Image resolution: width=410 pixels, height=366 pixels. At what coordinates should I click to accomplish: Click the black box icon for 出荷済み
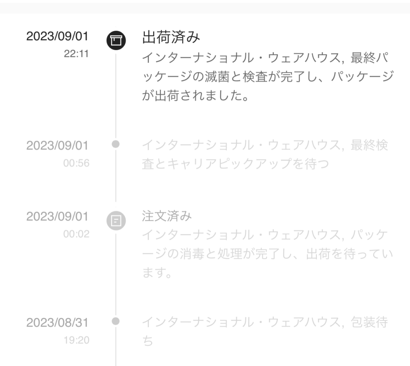(116, 40)
